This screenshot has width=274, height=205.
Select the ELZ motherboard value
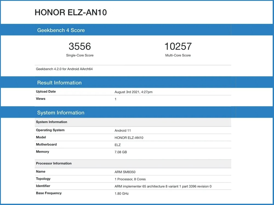click(x=118, y=145)
